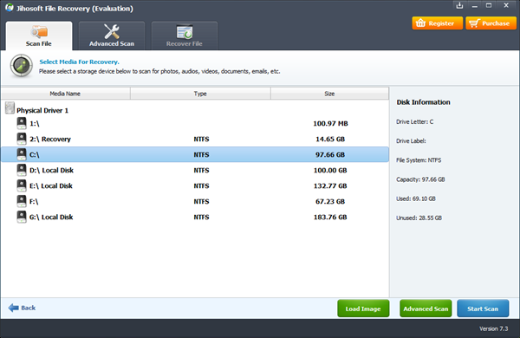Click the drive icon for D:\ Local Disk

click(22, 170)
